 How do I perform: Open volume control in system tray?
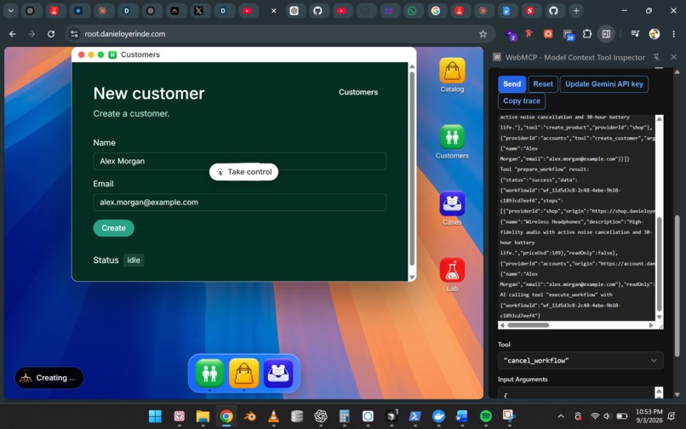(606, 416)
